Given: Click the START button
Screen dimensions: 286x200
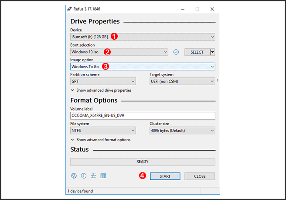Looking at the screenshot, I should tap(165, 176).
